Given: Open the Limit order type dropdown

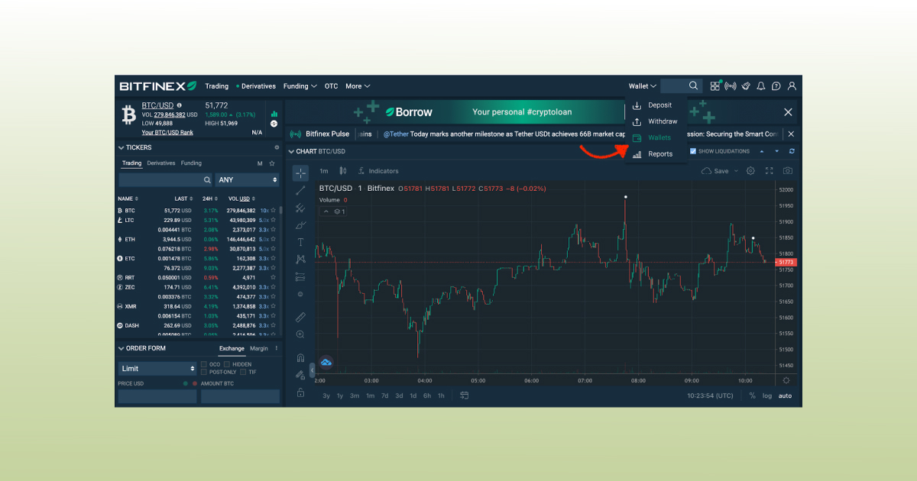Looking at the screenshot, I should click(x=157, y=369).
